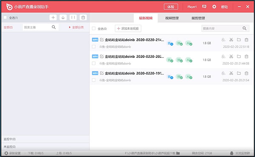Delete the 22:51:18 video with trash icon
255x157 pixels.
coord(246,40)
